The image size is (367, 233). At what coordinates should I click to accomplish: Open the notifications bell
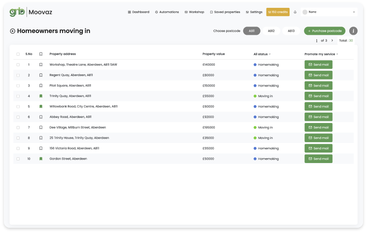pos(295,12)
